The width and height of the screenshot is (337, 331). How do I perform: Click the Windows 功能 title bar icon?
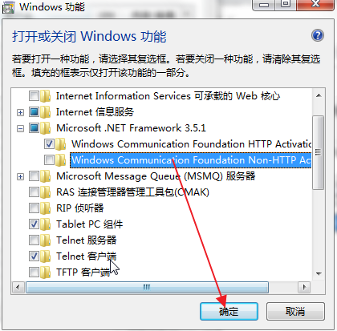(x=8, y=7)
